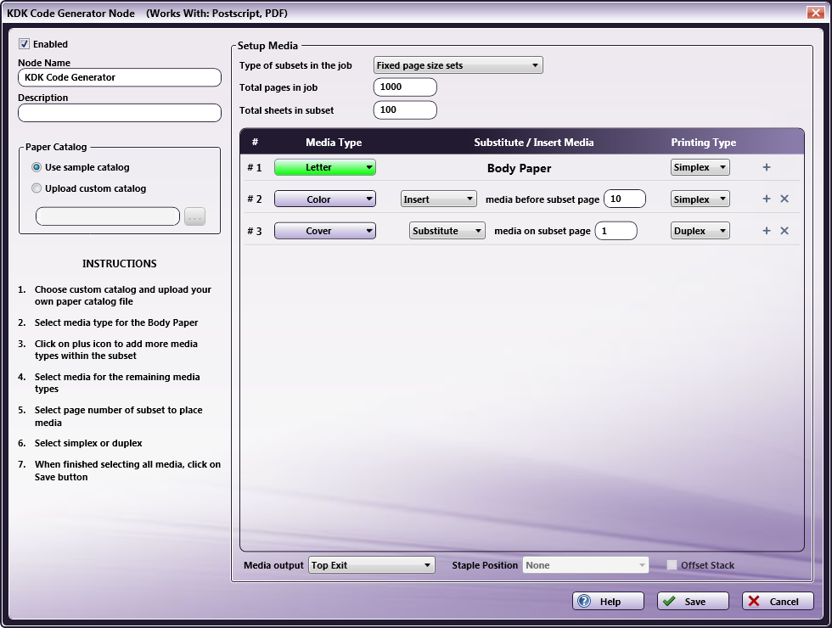Open the Media output Top Exit dropdown

click(372, 565)
